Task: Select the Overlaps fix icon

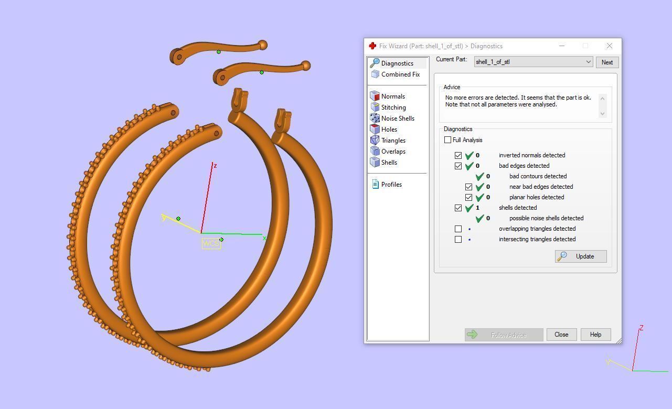Action: click(375, 151)
